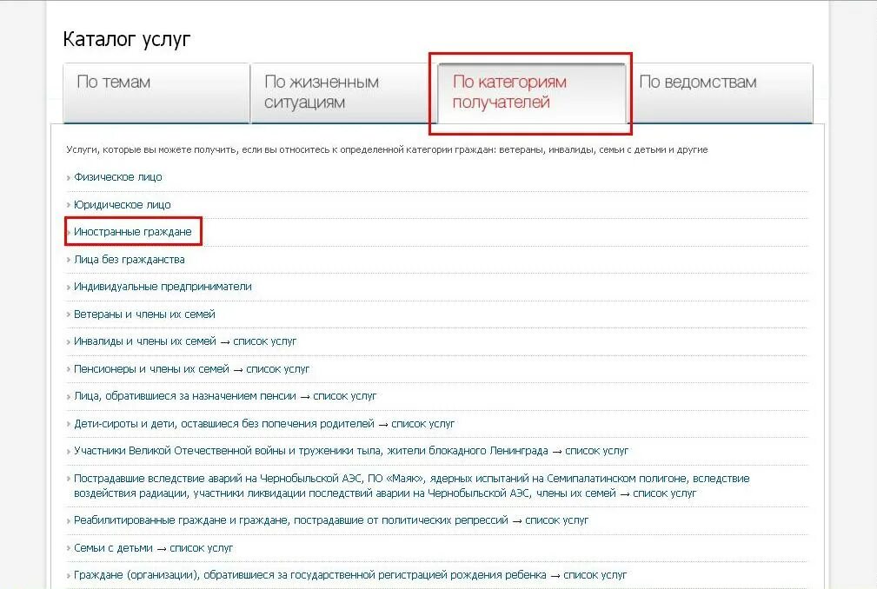Click the arrow bullet before «Индивидуальные предприниматели»
This screenshot has width=877, height=589.
click(x=69, y=288)
